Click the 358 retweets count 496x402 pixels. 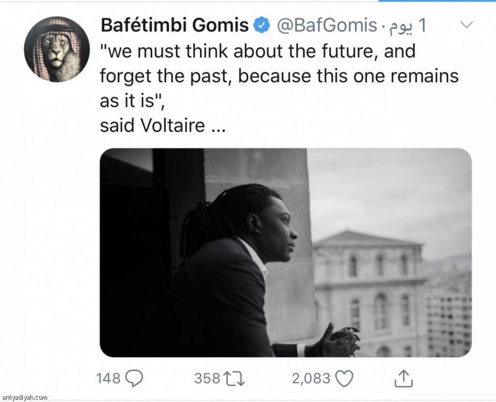[207, 379]
